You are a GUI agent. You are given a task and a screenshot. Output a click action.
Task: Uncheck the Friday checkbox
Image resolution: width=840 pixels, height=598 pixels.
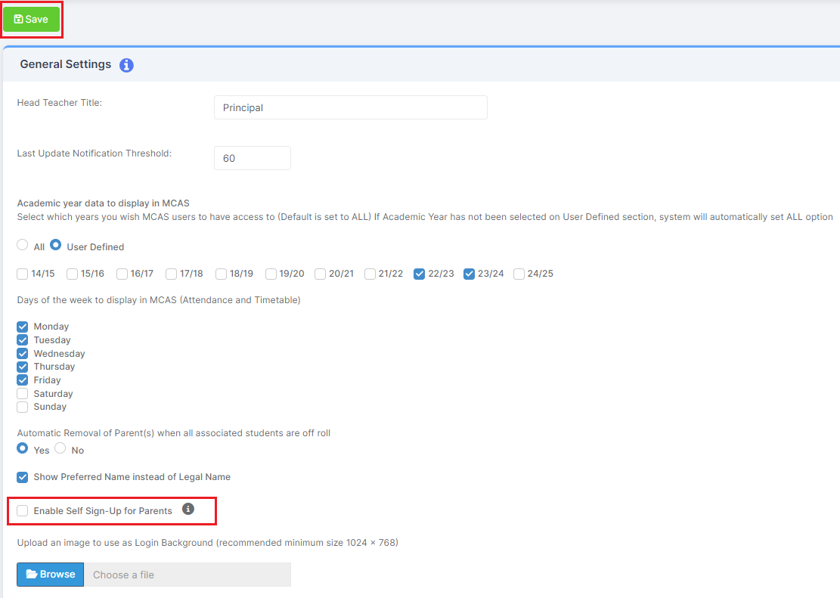coord(23,380)
